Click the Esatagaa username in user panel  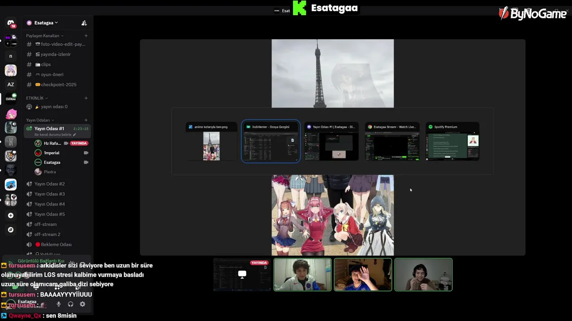pos(27,302)
